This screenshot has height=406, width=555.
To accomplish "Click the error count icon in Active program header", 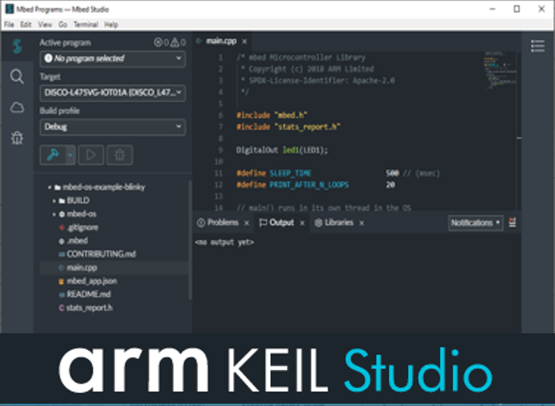I will click(158, 42).
